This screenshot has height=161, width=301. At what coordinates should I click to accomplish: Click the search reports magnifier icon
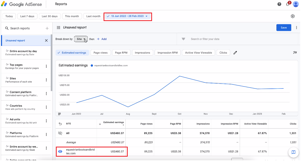point(7,28)
